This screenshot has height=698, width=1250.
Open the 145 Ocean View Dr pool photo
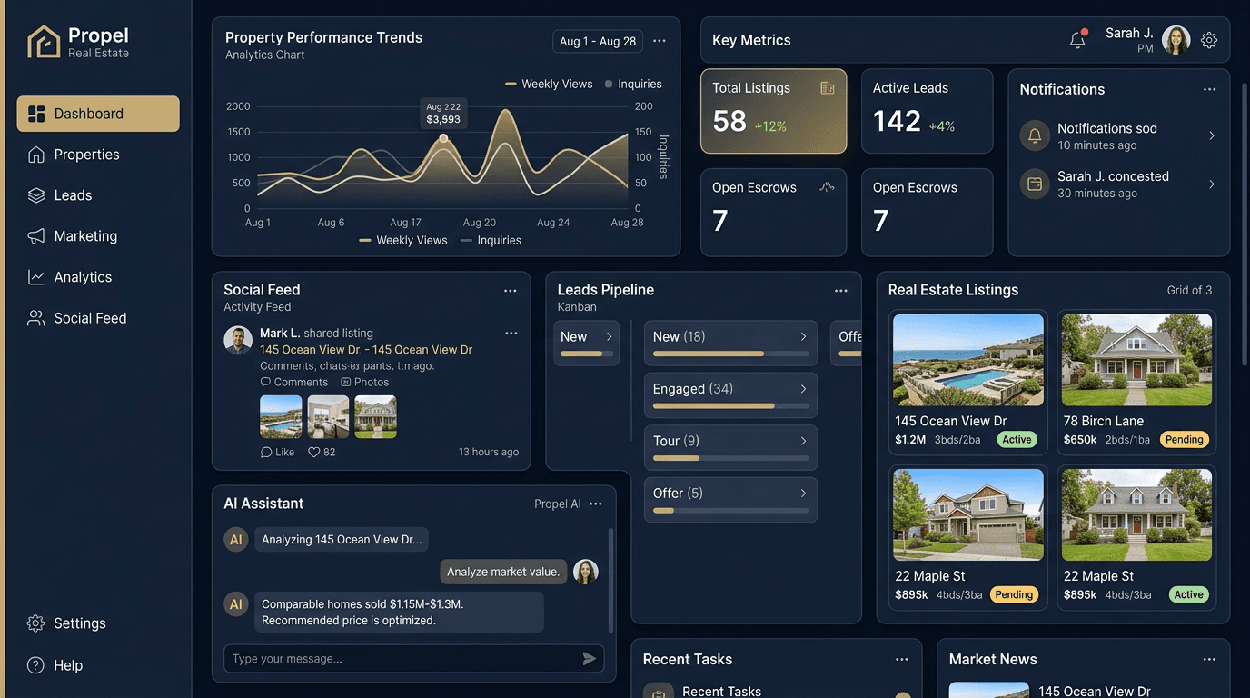968,360
